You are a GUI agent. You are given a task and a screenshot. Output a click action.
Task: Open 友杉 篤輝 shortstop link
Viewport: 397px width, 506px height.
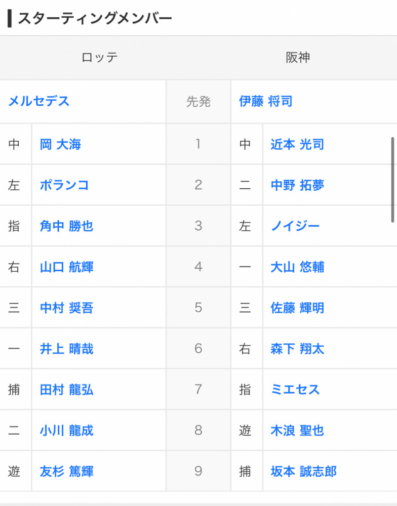pos(66,472)
